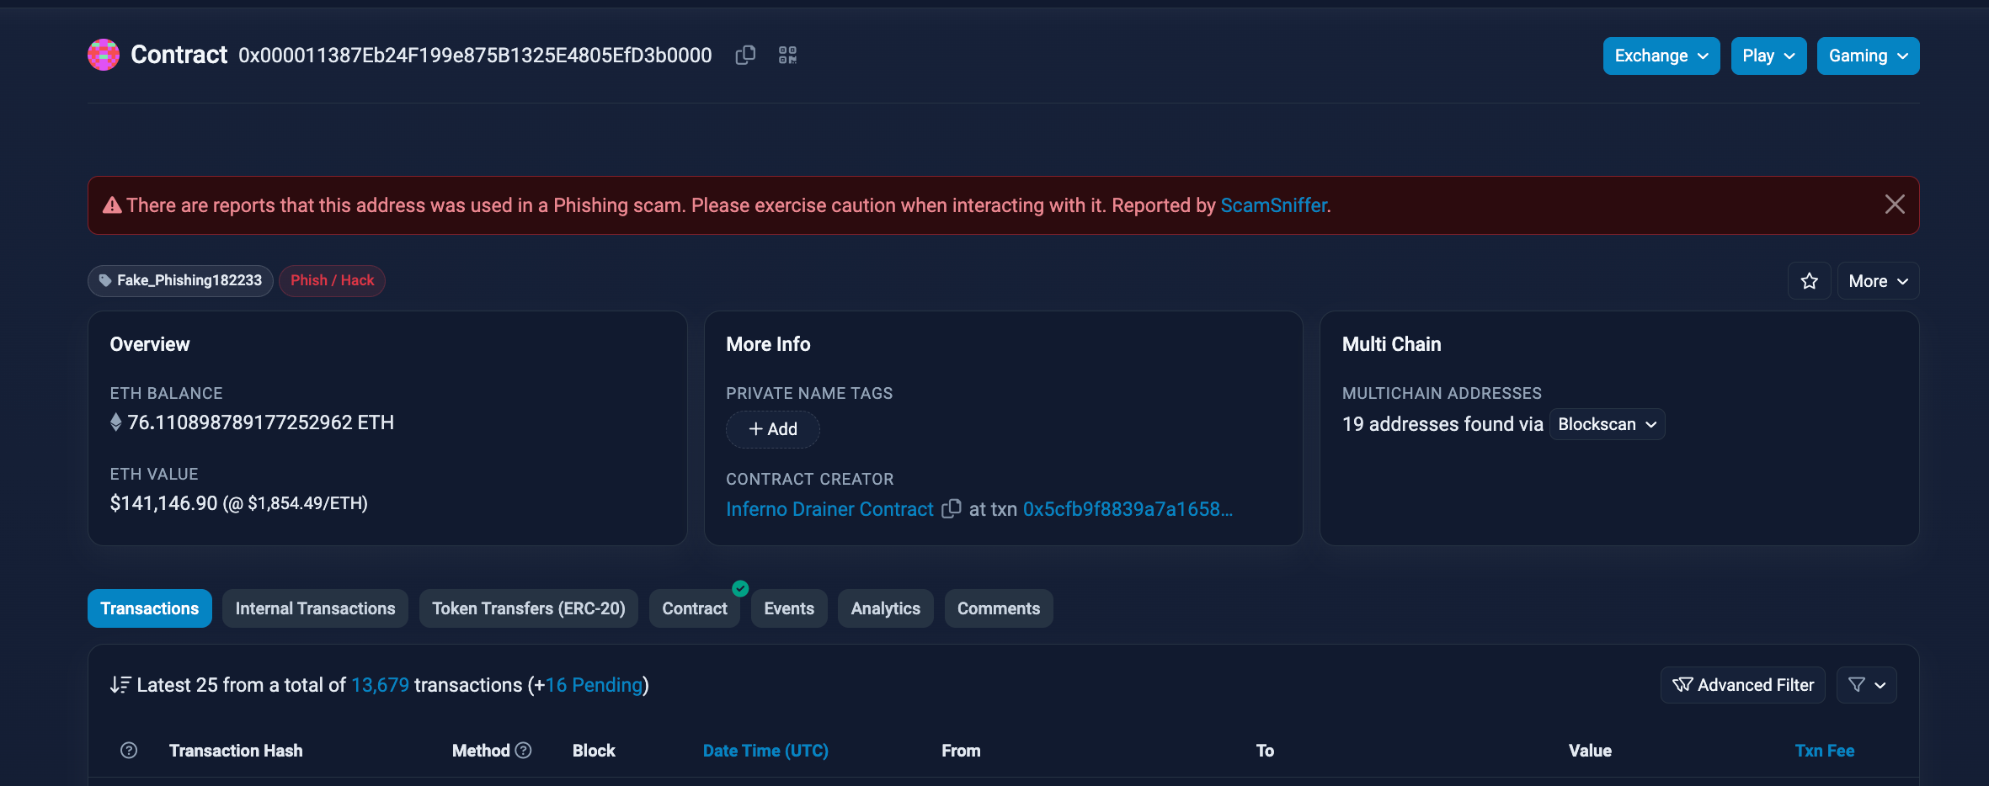Open the verified Contract tab
The image size is (1989, 786).
coord(695,608)
